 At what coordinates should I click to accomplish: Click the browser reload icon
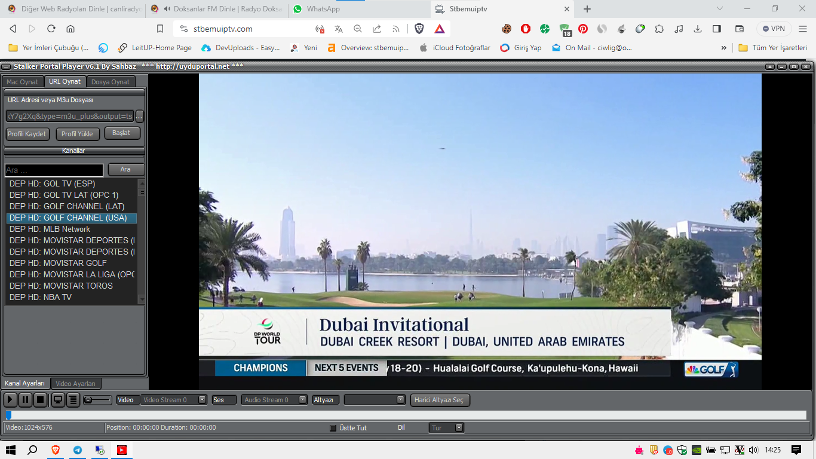(51, 29)
